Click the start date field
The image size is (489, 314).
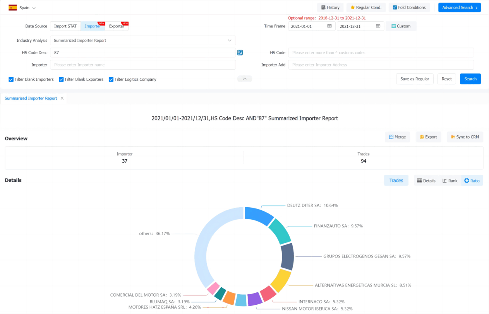312,26
